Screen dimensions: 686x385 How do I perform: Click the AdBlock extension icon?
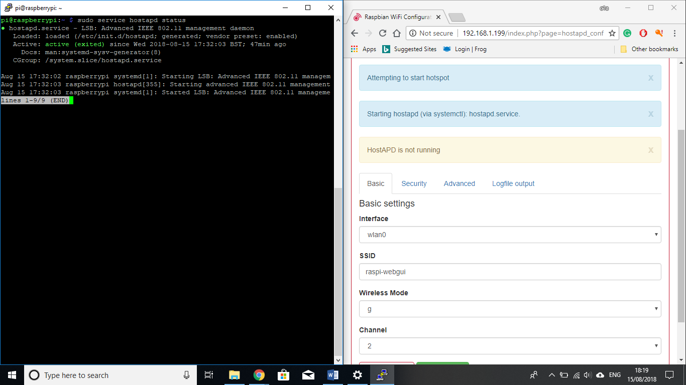coord(643,33)
